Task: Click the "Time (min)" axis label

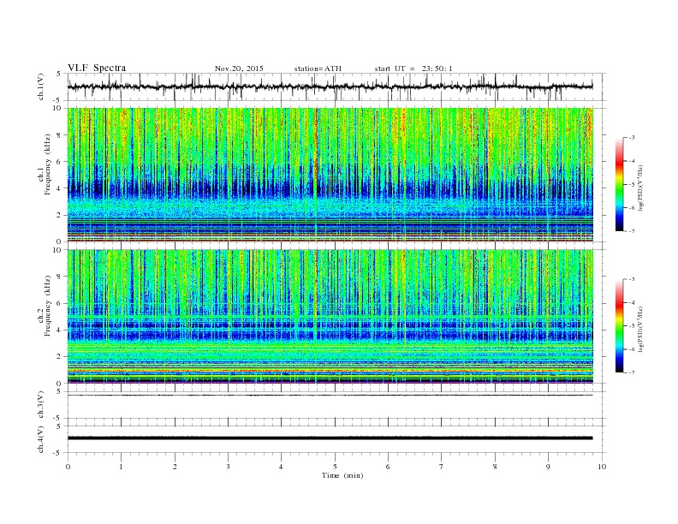Action: coord(342,475)
